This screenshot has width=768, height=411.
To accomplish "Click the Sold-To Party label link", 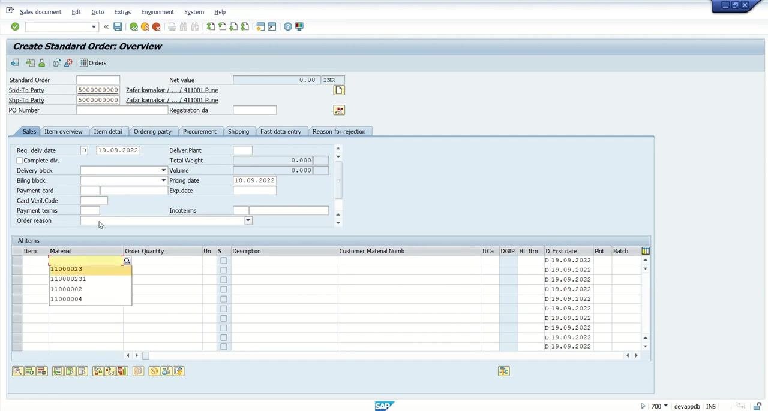I will click(26, 90).
